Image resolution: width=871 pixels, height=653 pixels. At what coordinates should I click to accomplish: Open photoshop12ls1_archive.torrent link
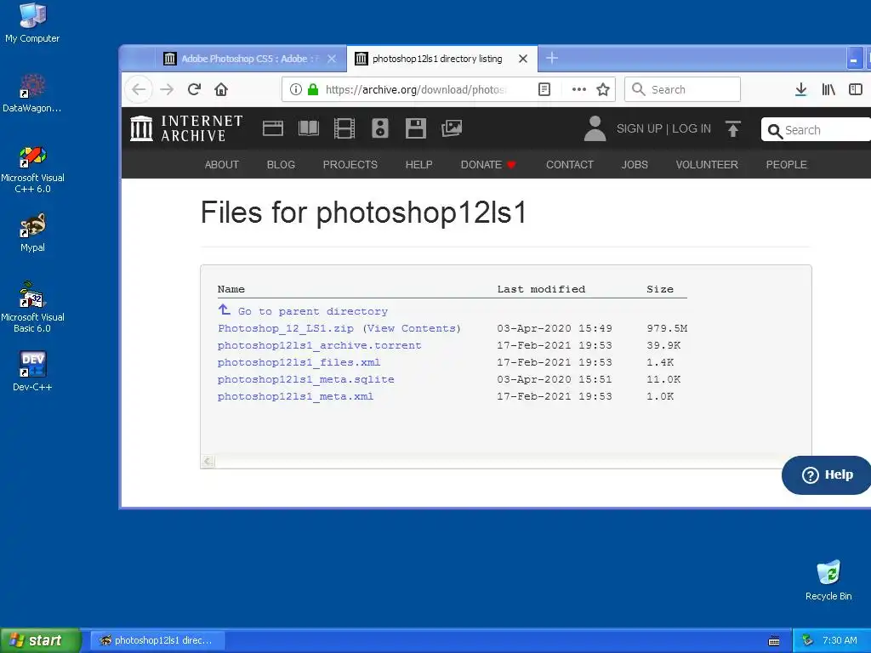(320, 345)
